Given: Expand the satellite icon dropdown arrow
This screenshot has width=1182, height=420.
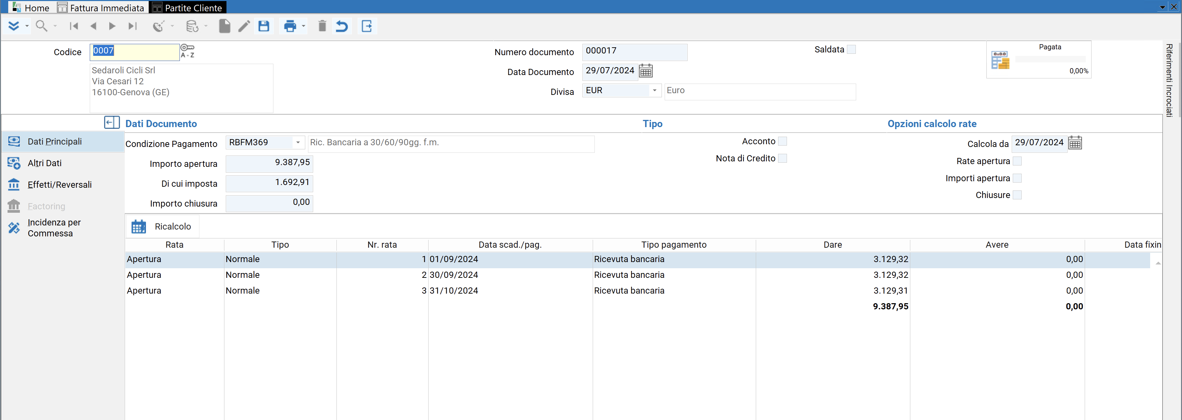Looking at the screenshot, I should pos(173,26).
